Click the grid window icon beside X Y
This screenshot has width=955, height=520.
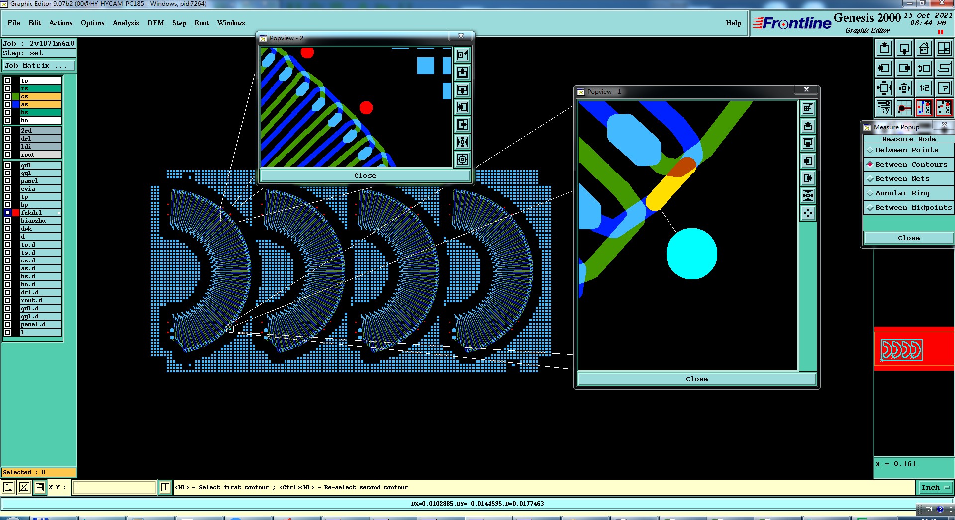pos(40,487)
